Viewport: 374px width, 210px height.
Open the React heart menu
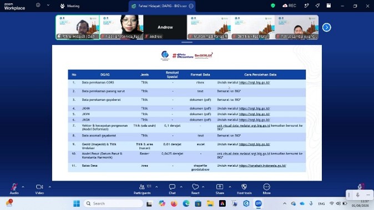(x=195, y=189)
